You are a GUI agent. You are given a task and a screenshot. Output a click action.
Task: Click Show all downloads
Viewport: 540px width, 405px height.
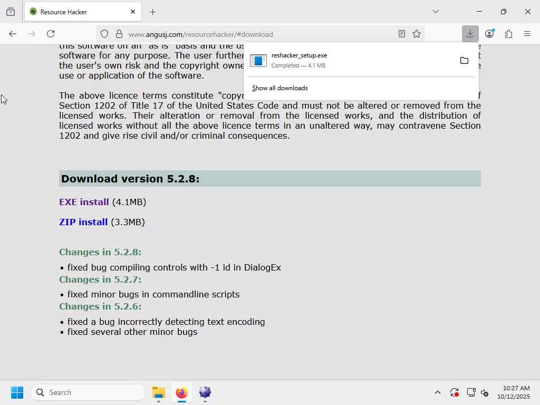279,88
